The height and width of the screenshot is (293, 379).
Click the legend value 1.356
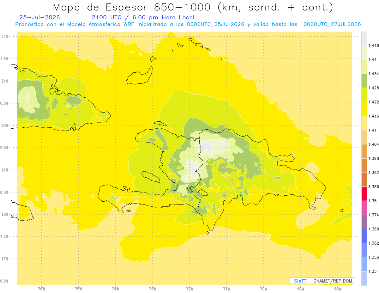tap(374, 257)
